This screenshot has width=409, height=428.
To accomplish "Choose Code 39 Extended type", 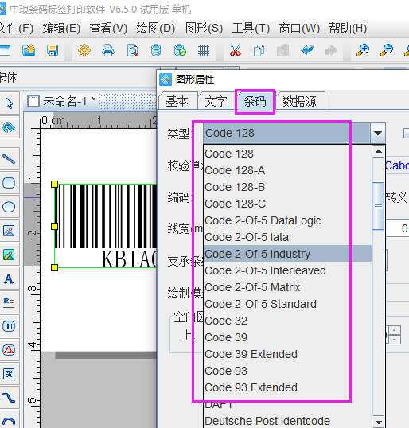I will [x=287, y=354].
